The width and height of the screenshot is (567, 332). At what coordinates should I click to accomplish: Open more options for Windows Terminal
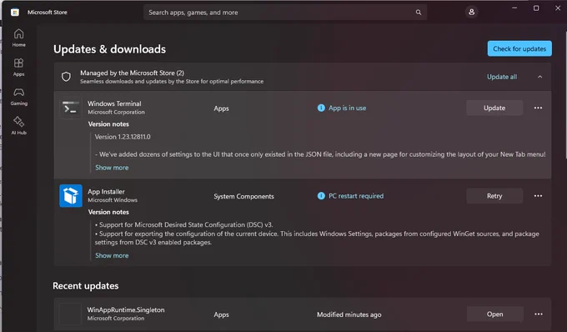coord(538,108)
